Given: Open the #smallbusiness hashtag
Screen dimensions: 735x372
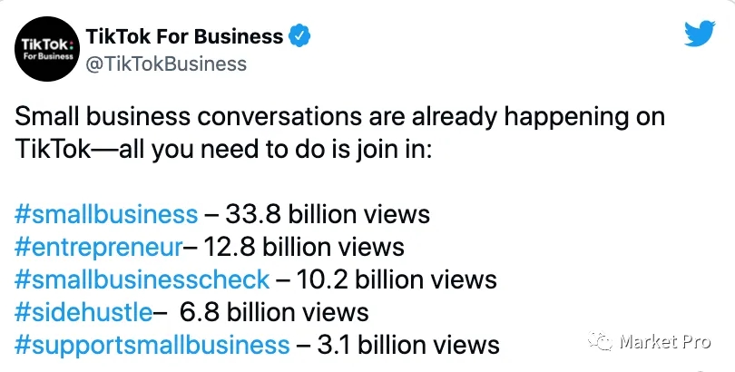Looking at the screenshot, I should 107,214.
